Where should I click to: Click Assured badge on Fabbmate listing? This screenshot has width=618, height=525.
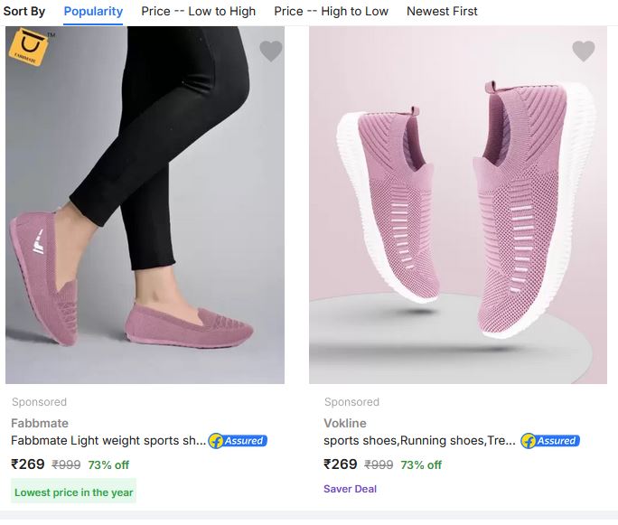238,441
